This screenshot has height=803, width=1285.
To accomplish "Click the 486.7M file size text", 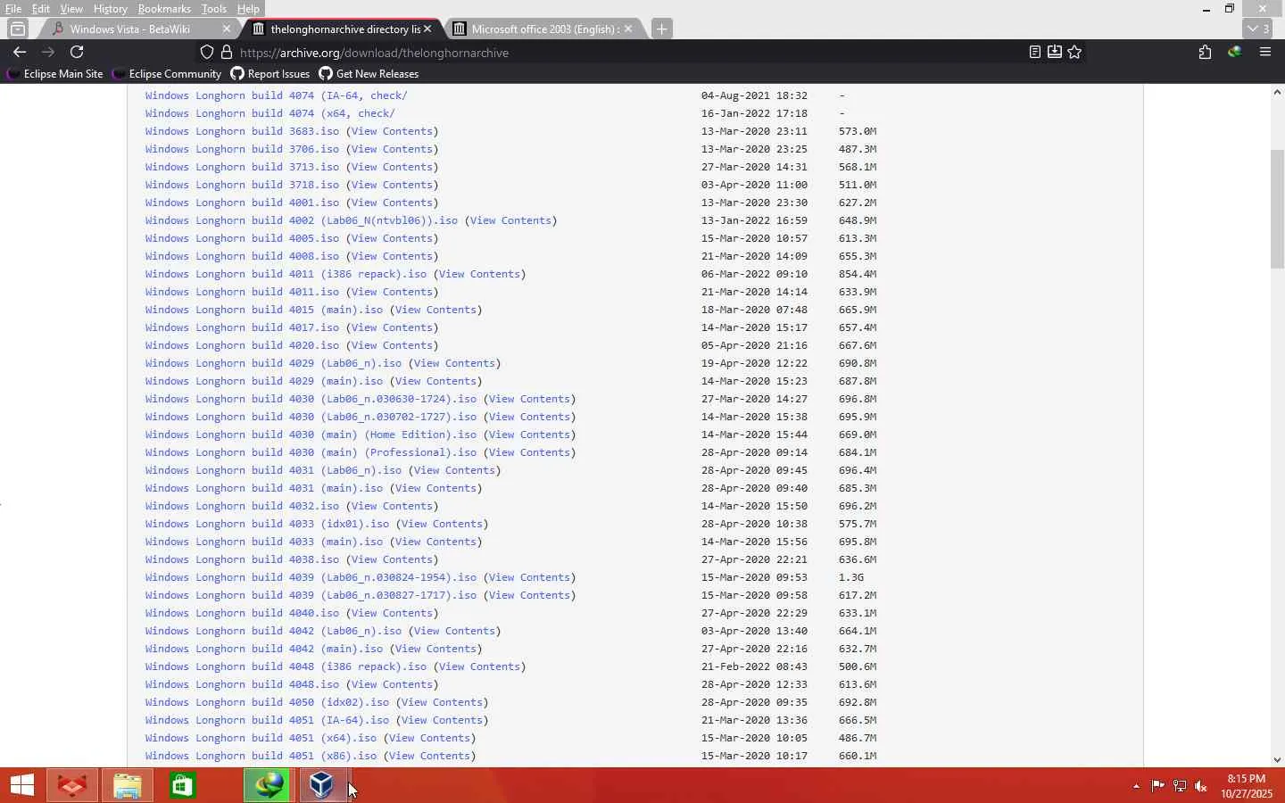I will tap(858, 738).
